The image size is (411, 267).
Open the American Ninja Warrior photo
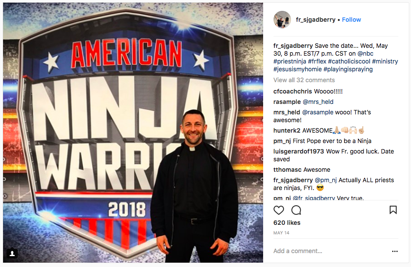[133, 133]
